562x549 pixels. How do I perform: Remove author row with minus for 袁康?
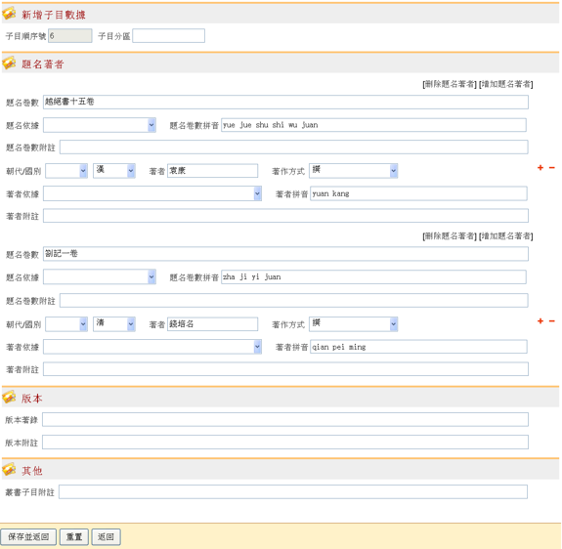click(x=551, y=168)
